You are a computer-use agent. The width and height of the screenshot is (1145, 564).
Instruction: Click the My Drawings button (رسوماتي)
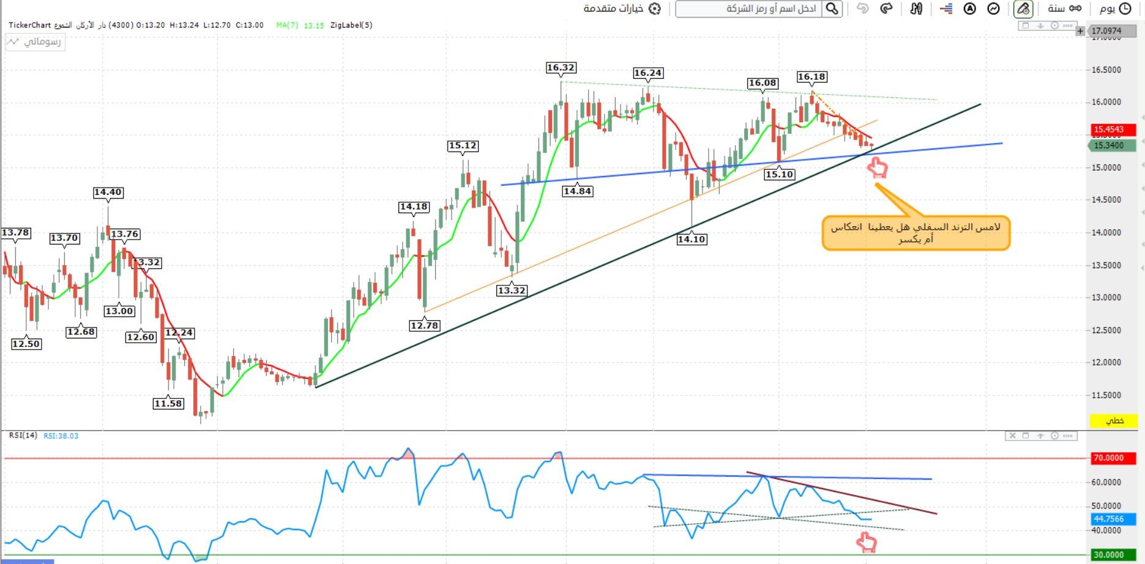[x=34, y=42]
